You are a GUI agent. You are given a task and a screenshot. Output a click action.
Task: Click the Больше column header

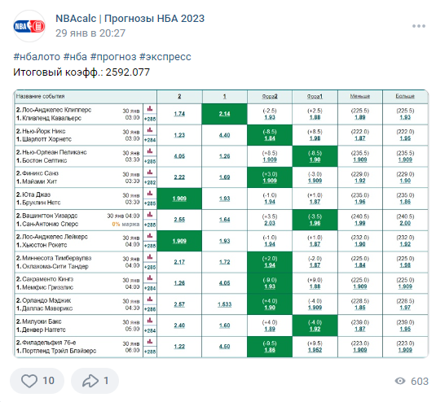click(x=405, y=96)
